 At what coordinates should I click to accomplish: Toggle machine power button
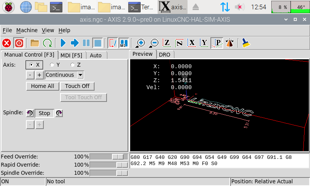(19, 43)
